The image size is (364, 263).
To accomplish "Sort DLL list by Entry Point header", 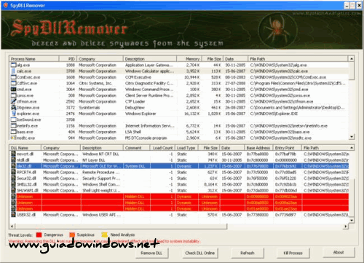I will point(288,148).
